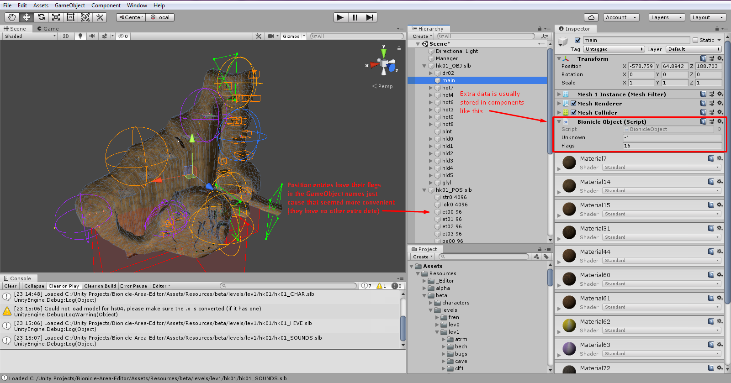Toggle Mesh Renderer enabled checkbox
The width and height of the screenshot is (731, 383).
tap(573, 103)
